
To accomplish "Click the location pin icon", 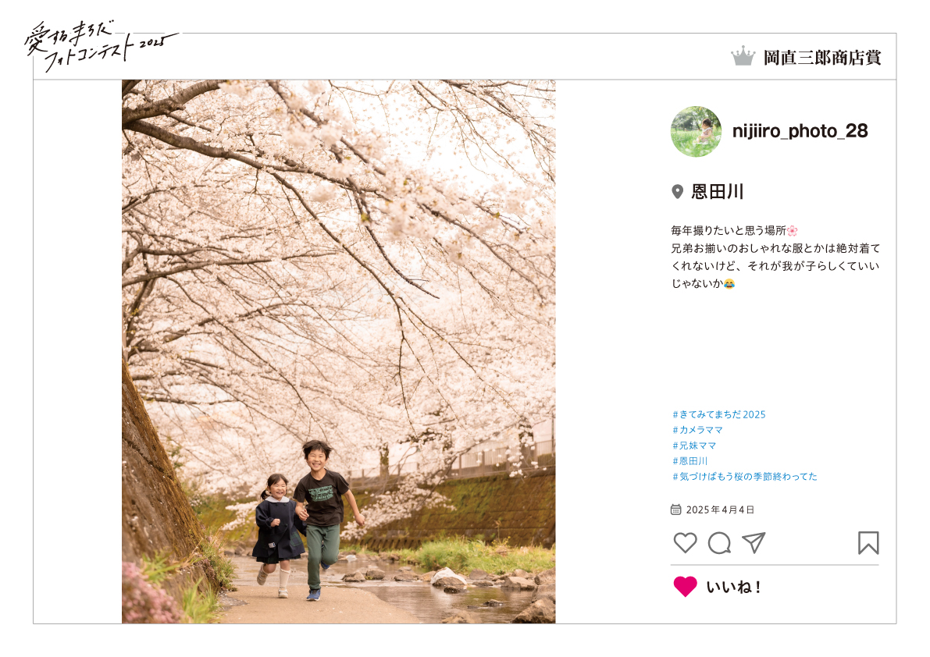I will [x=677, y=192].
